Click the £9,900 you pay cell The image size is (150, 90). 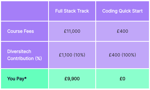point(72,79)
